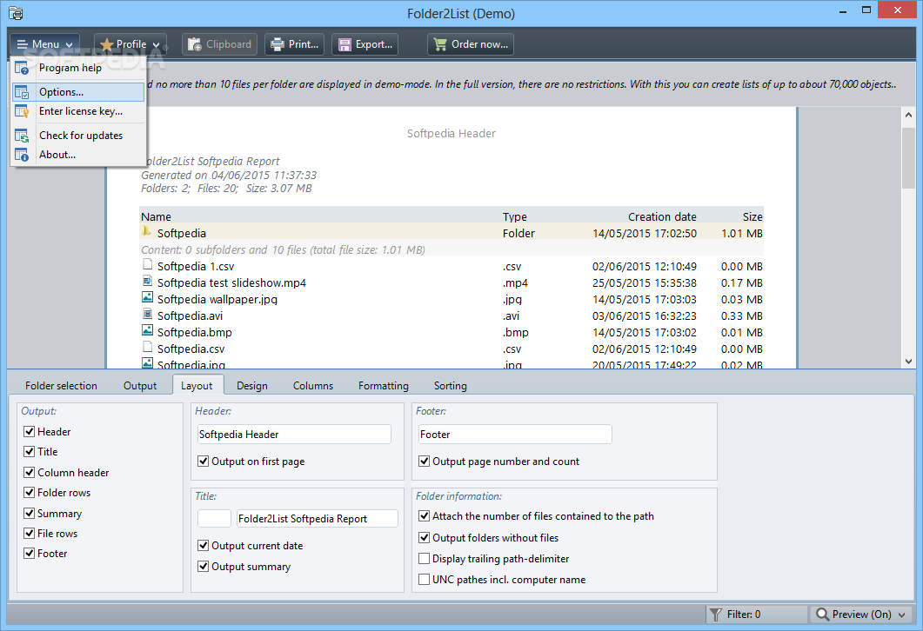923x631 pixels.
Task: Click the preview scrollbar up arrow
Action: pyautogui.click(x=909, y=115)
